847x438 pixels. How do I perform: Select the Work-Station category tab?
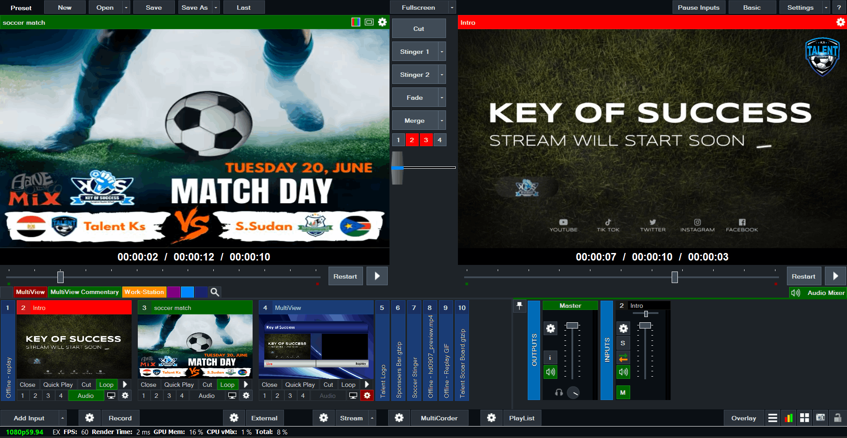tap(144, 292)
